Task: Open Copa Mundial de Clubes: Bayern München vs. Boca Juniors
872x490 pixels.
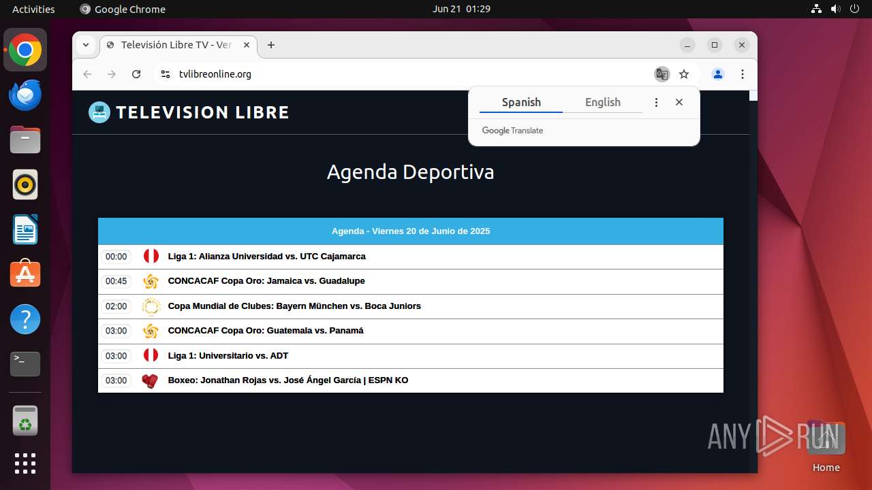Action: click(x=294, y=306)
